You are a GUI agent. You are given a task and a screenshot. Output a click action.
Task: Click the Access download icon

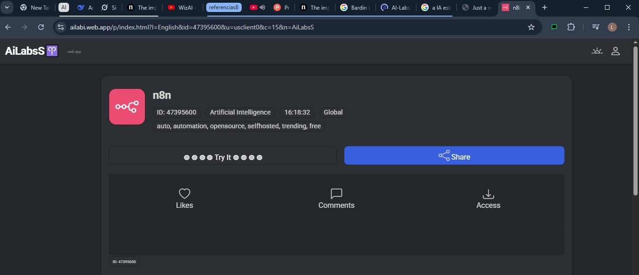pyautogui.click(x=488, y=194)
